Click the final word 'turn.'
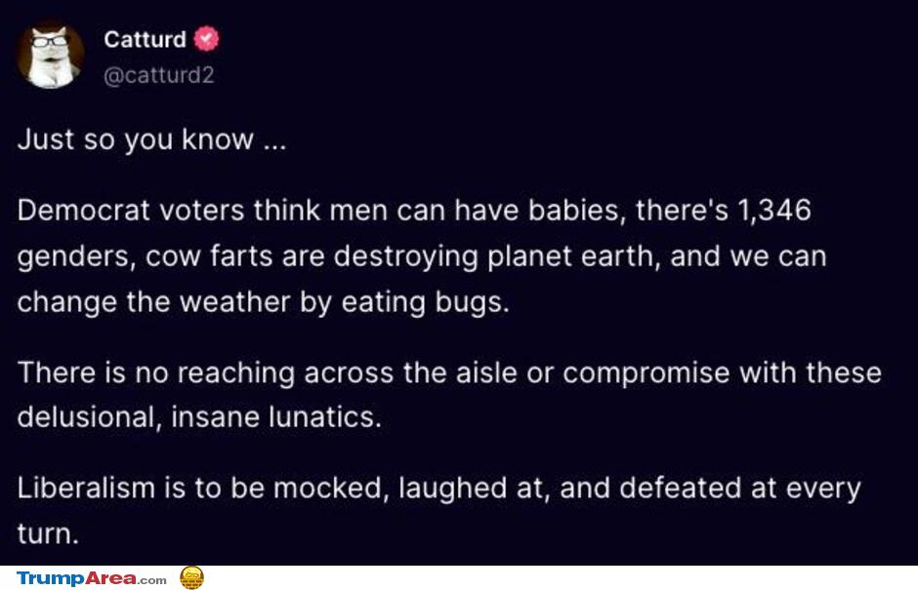 [x=48, y=533]
